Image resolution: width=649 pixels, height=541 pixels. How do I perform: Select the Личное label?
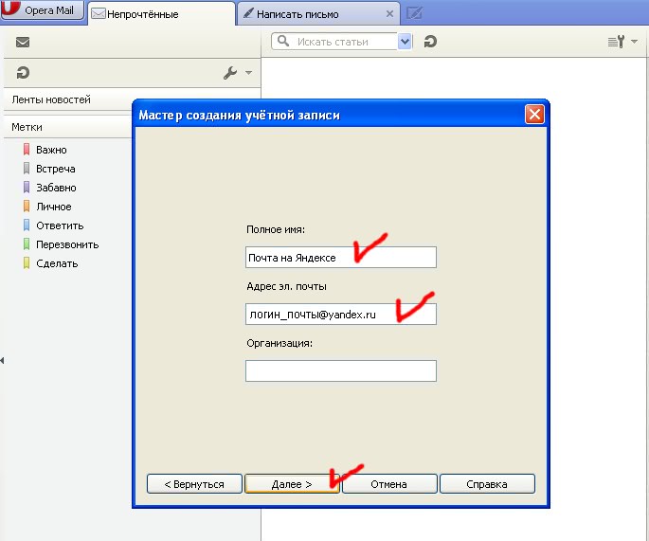point(54,207)
